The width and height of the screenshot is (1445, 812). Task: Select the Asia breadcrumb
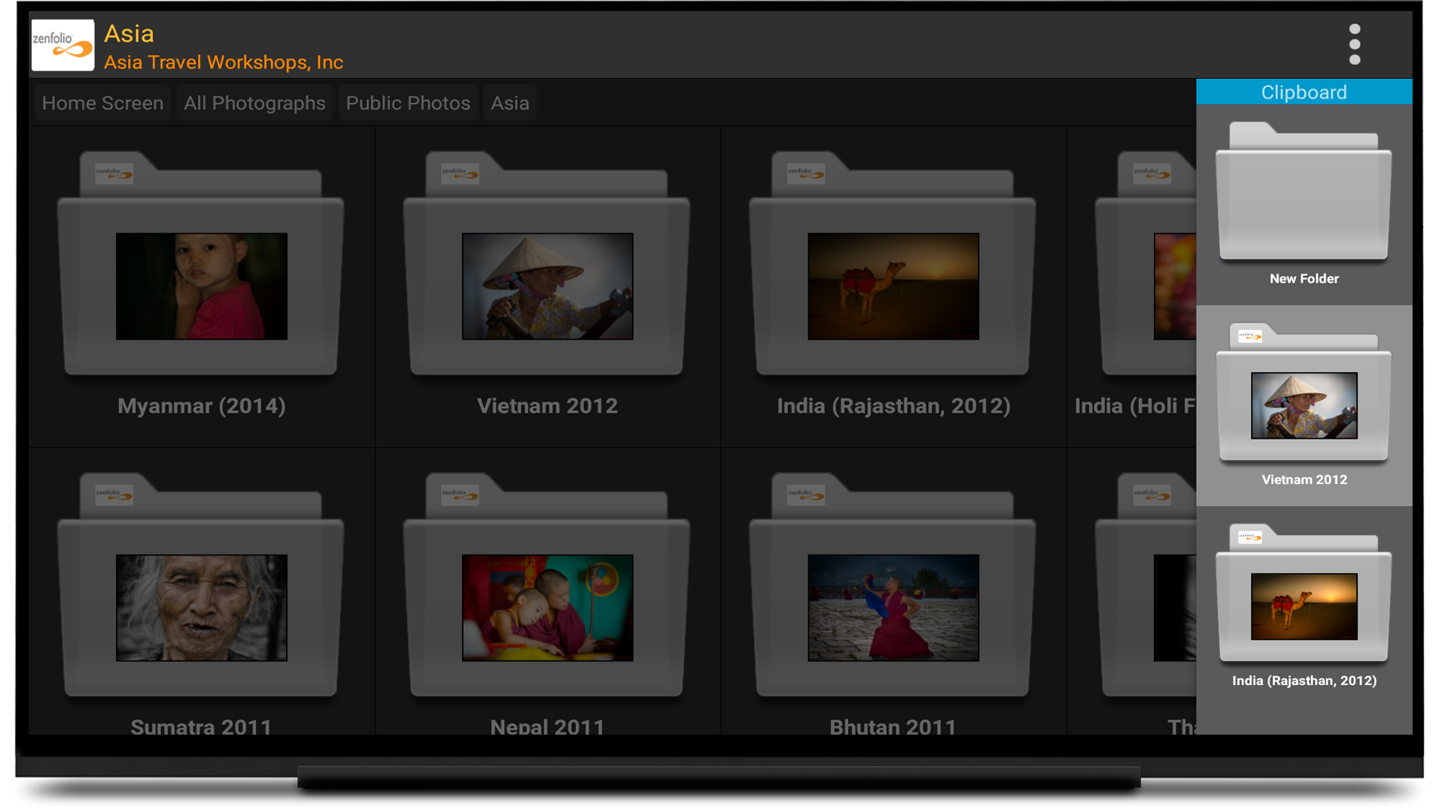click(510, 103)
